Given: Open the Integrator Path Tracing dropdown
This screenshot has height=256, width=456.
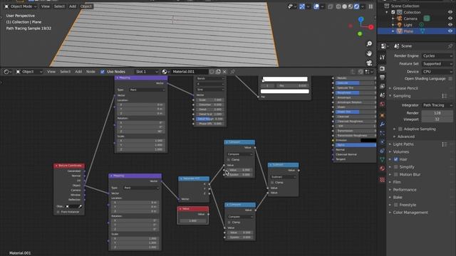Looking at the screenshot, I should (437, 105).
